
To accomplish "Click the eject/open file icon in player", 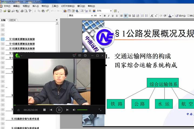I will [18, 110].
